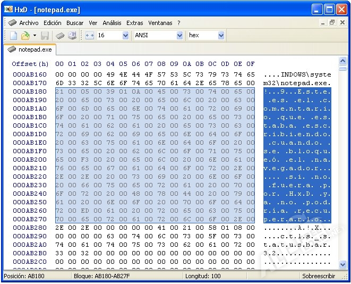Open the Análisis menu
The height and width of the screenshot is (284, 351).
tap(112, 23)
